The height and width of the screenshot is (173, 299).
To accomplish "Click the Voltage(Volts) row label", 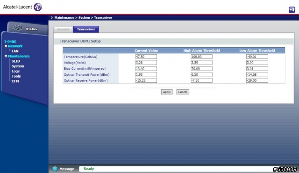I will click(75, 63).
